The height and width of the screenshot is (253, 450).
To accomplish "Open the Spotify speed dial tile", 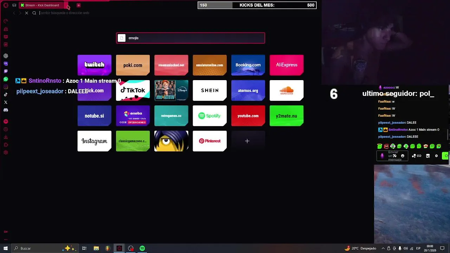I will 210,116.
